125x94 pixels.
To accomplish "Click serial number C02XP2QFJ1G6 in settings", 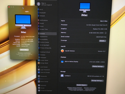I will coord(101,37).
